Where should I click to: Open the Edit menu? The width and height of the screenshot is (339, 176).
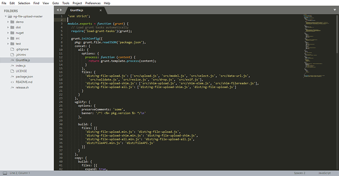12,3
